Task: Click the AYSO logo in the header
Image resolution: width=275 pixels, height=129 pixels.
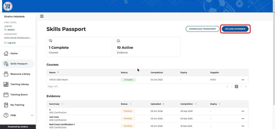Action: 8,6
